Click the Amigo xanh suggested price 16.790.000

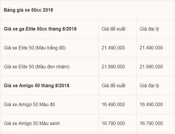pyautogui.click(x=113, y=123)
